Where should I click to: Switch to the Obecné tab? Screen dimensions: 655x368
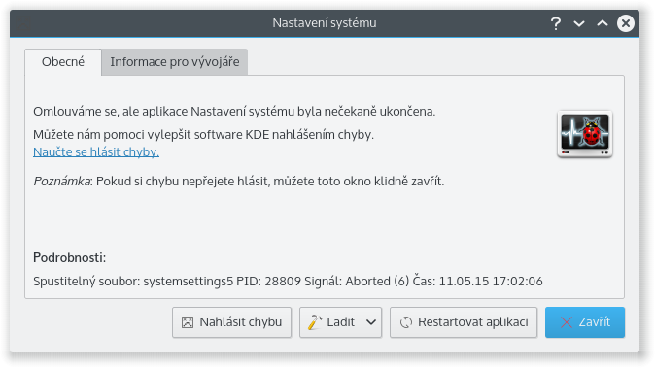(x=63, y=62)
